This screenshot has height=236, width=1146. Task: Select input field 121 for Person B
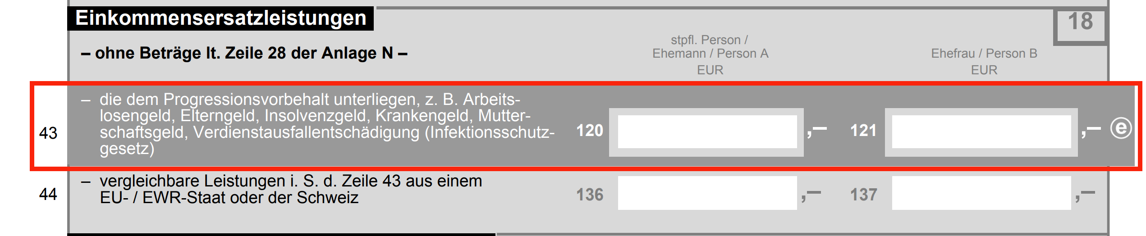pyautogui.click(x=981, y=132)
